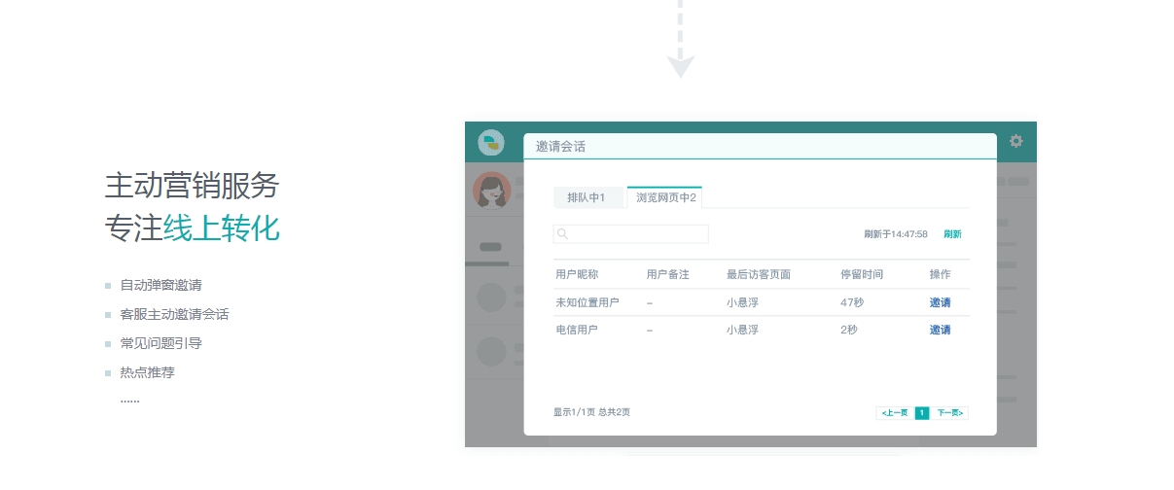
Task: Invite 未知位置用户 via the 邀请 link
Action: click(940, 302)
